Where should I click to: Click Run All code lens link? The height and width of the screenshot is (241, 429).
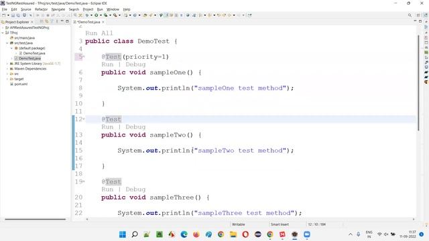(x=99, y=33)
